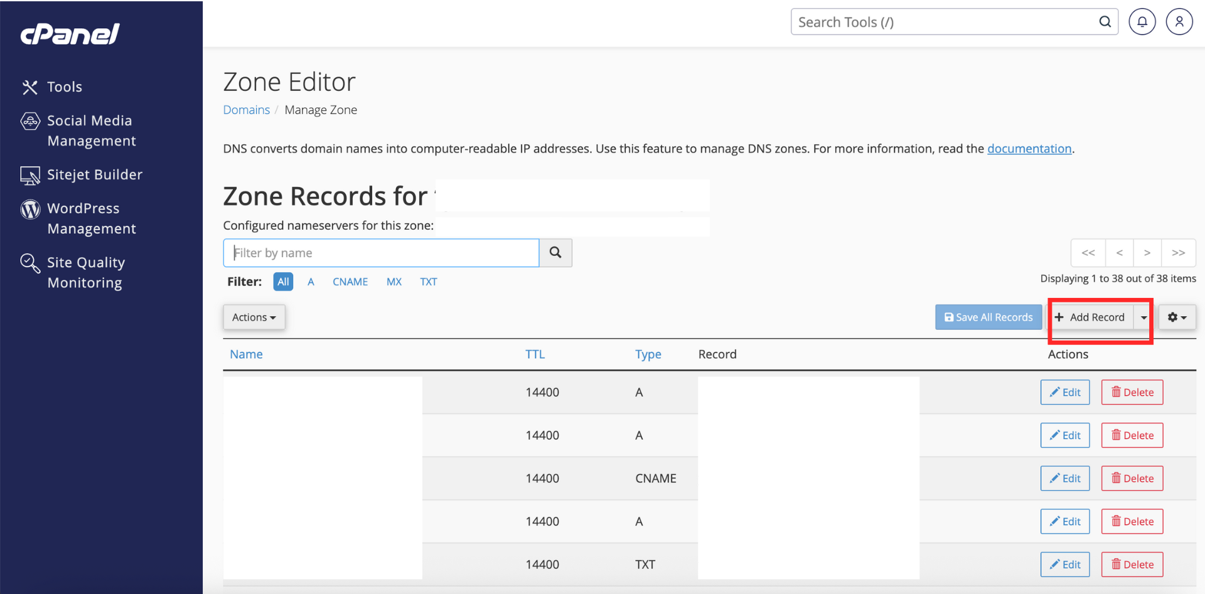Delete the third A record
This screenshot has height=594, width=1205.
click(1132, 521)
